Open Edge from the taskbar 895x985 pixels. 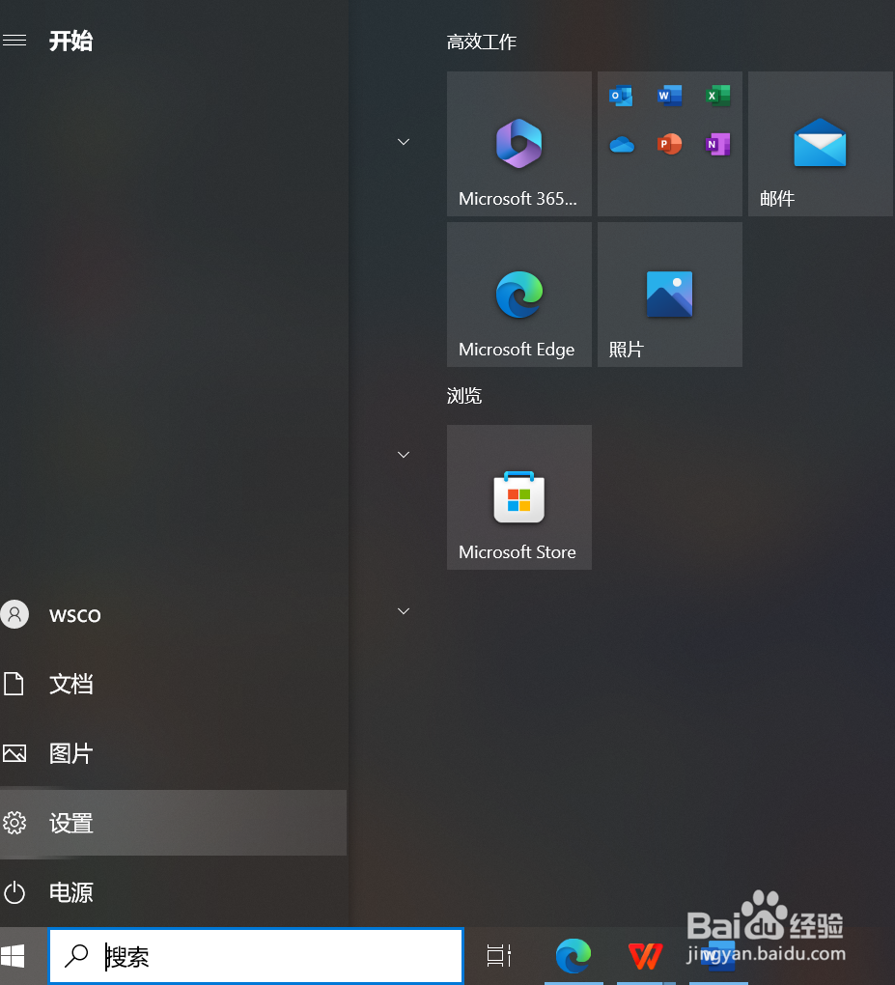pyautogui.click(x=573, y=955)
